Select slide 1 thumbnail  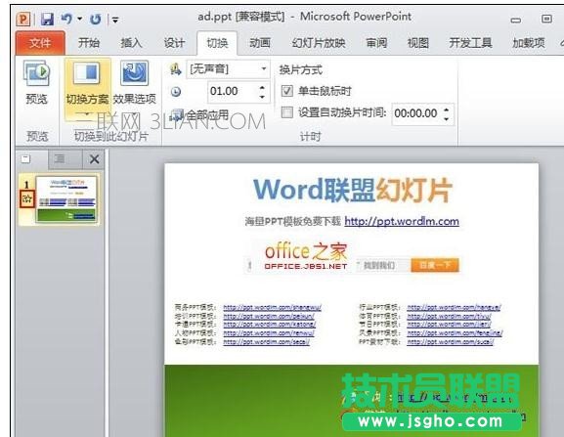[x=66, y=198]
